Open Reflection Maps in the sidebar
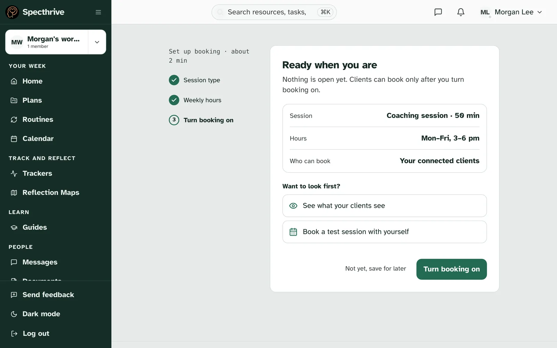Screen dimensions: 557x348 tap(56, 192)
